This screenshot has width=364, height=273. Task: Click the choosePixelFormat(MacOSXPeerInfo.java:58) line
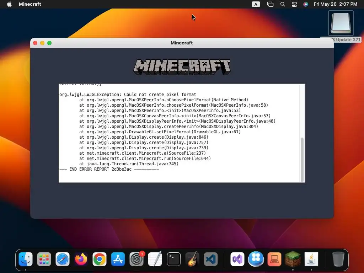pyautogui.click(x=173, y=105)
